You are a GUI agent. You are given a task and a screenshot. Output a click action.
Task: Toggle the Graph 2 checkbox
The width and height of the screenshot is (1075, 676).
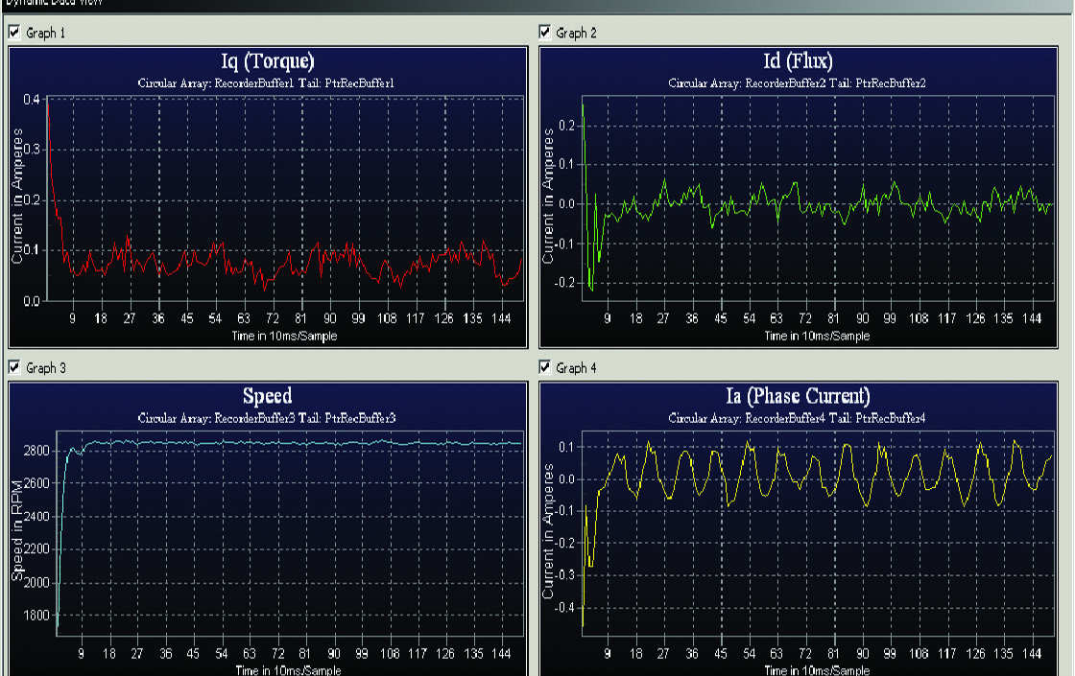(546, 33)
